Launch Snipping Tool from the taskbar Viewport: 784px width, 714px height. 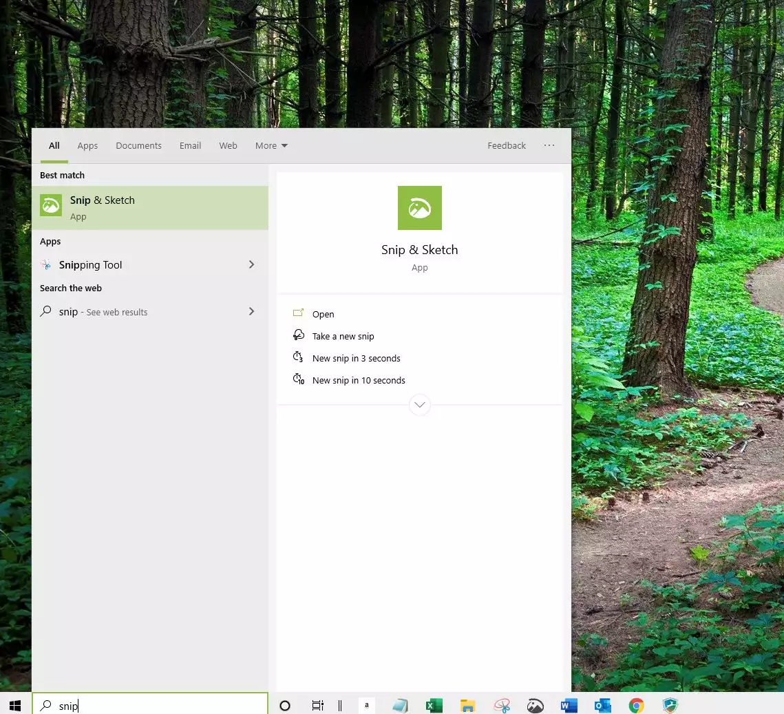502,706
